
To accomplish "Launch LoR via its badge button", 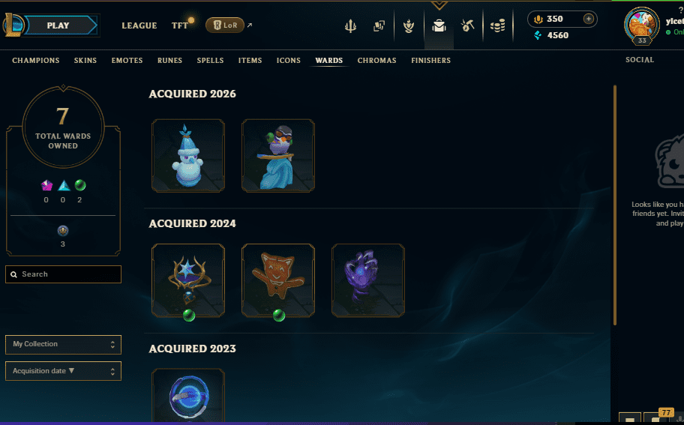I will 225,25.
